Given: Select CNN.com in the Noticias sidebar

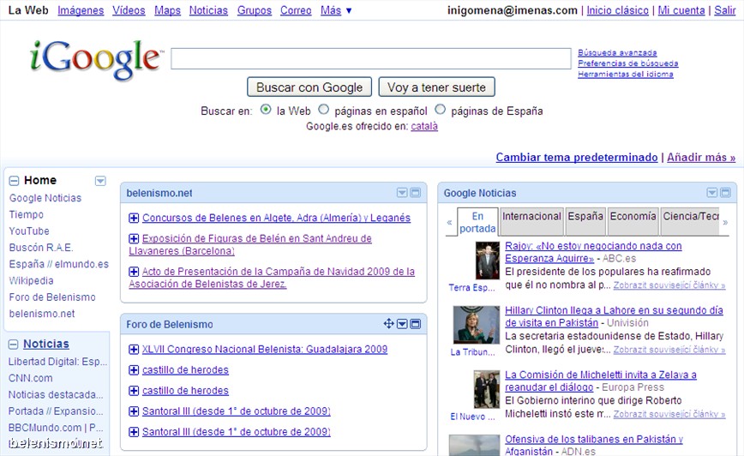Looking at the screenshot, I should (30, 378).
